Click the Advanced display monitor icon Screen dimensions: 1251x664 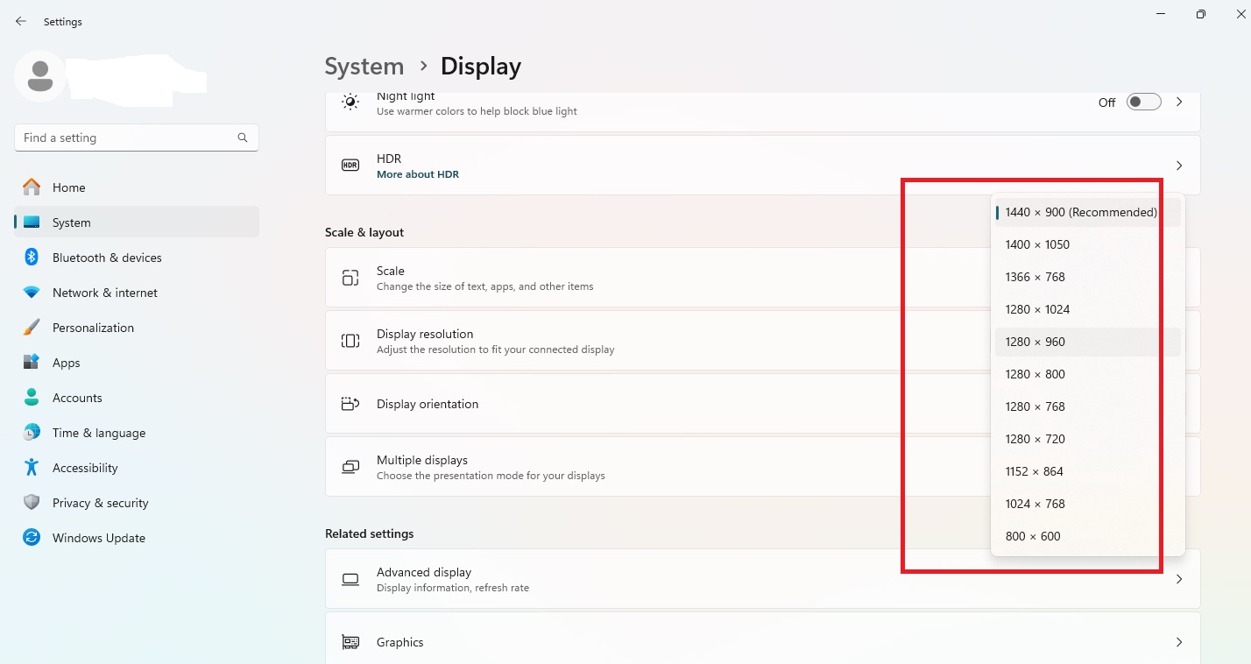[350, 579]
